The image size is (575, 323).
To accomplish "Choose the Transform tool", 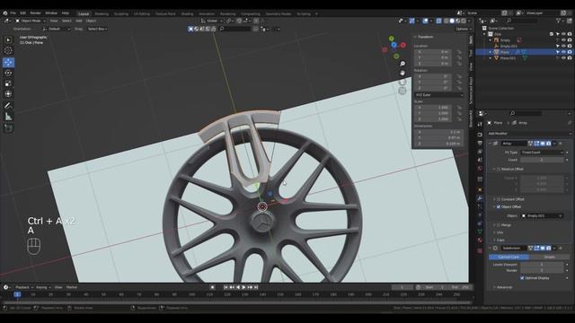I will [x=8, y=94].
